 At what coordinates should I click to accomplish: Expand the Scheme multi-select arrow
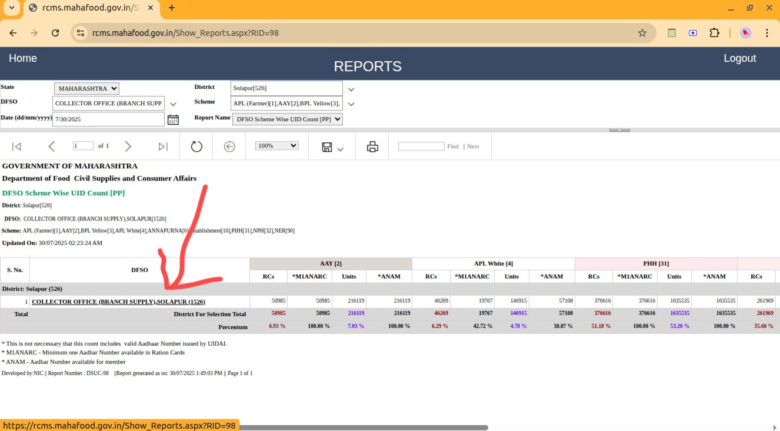351,104
